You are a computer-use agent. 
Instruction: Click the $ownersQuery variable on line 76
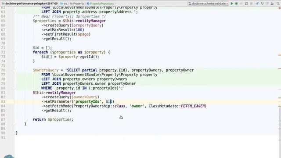point(46,70)
